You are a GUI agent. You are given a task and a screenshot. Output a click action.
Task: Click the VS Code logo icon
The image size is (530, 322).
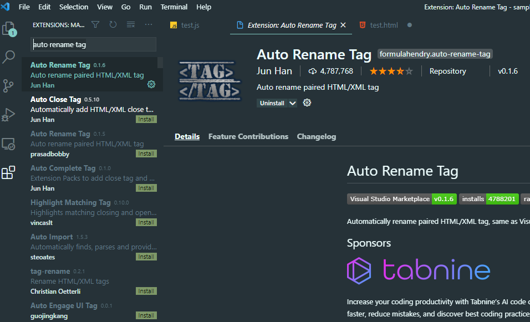[6, 7]
